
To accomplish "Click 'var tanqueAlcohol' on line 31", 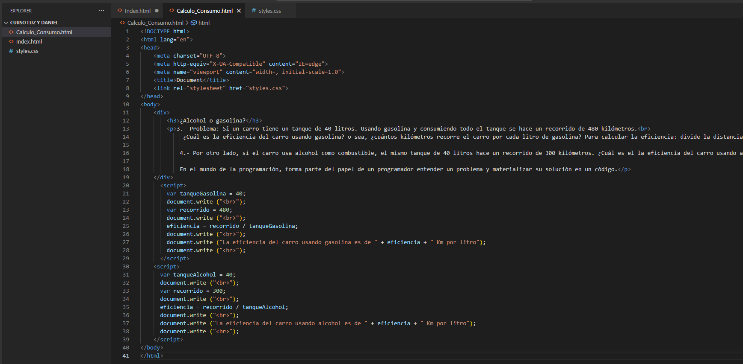I will point(188,275).
